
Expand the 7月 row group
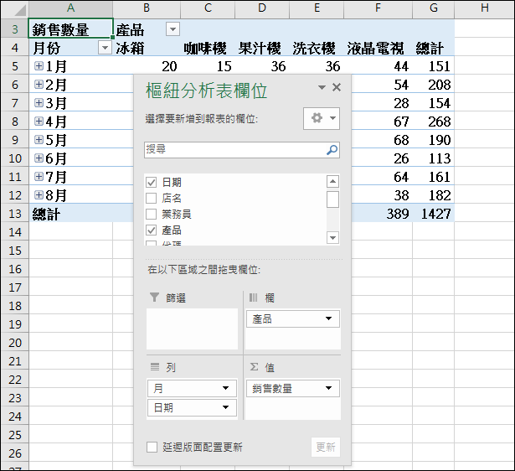(x=39, y=177)
